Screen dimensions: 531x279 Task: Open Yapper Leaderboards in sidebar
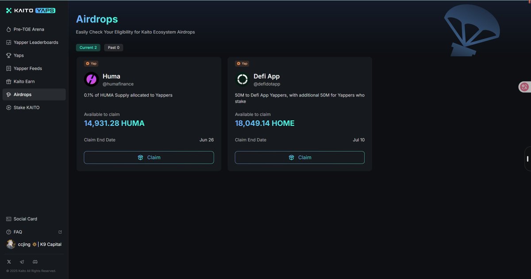[x=34, y=42]
